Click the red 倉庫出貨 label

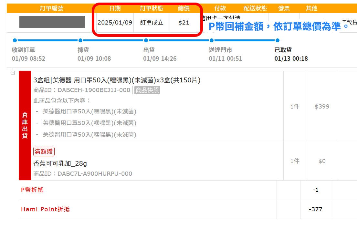[x=25, y=125]
